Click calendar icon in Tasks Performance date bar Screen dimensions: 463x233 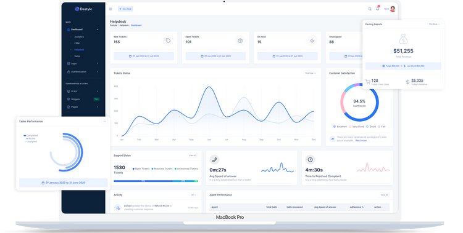point(43,183)
